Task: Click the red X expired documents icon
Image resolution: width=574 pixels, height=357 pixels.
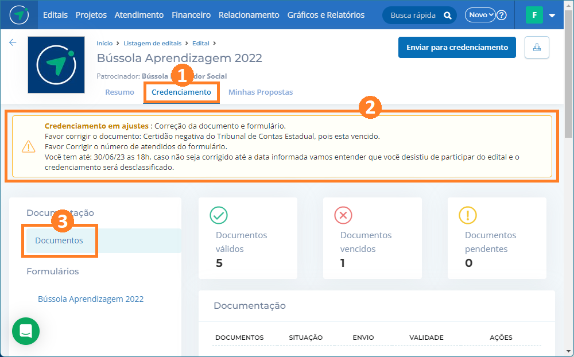Action: (x=343, y=215)
